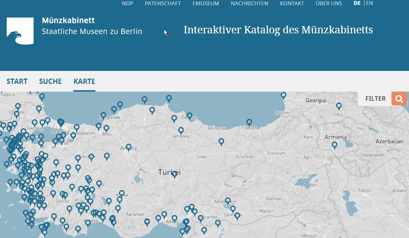
Task: Click the KONTAKT link
Action: tap(292, 3)
